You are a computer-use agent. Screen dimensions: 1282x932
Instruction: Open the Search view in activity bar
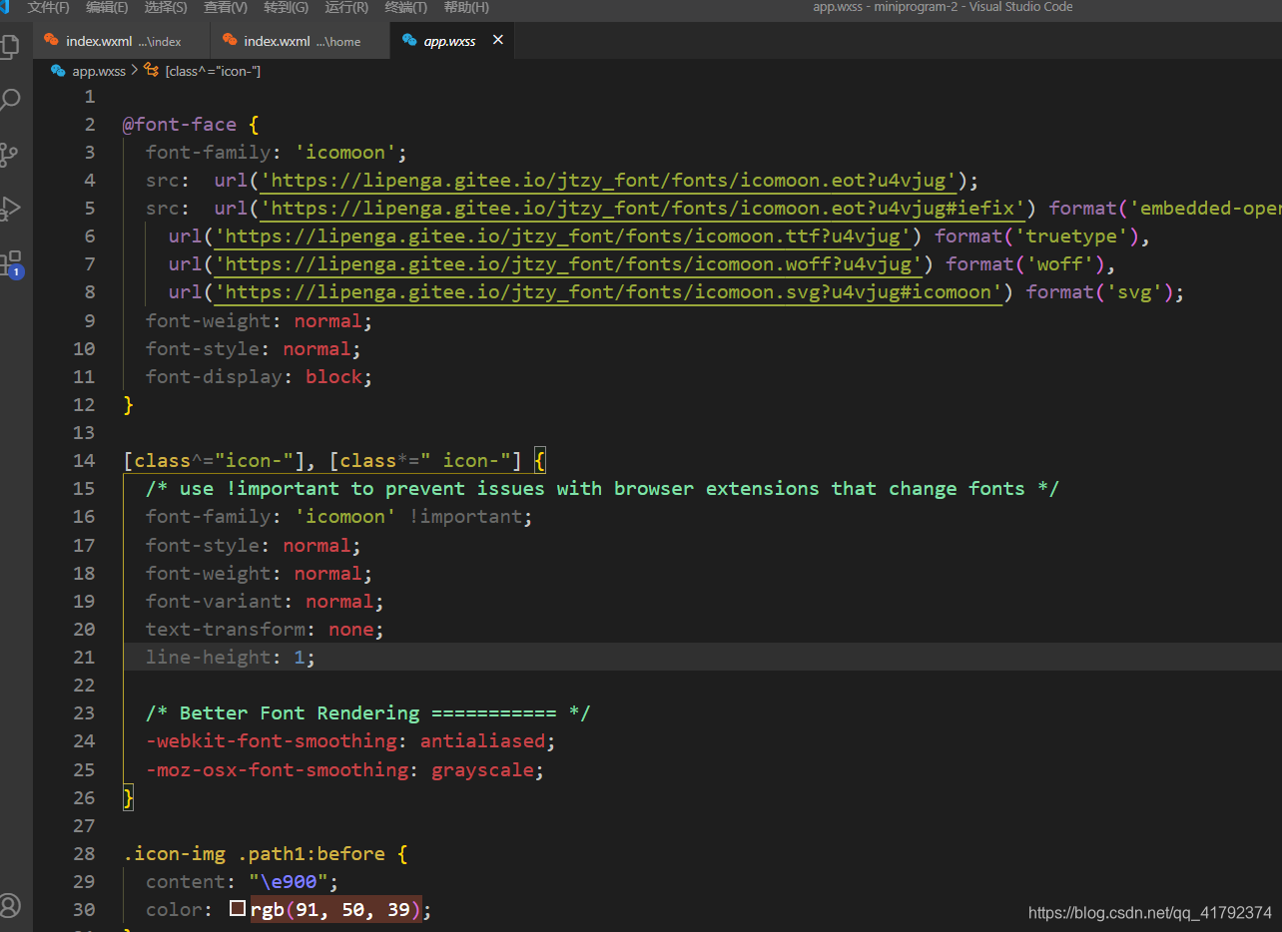(9, 100)
